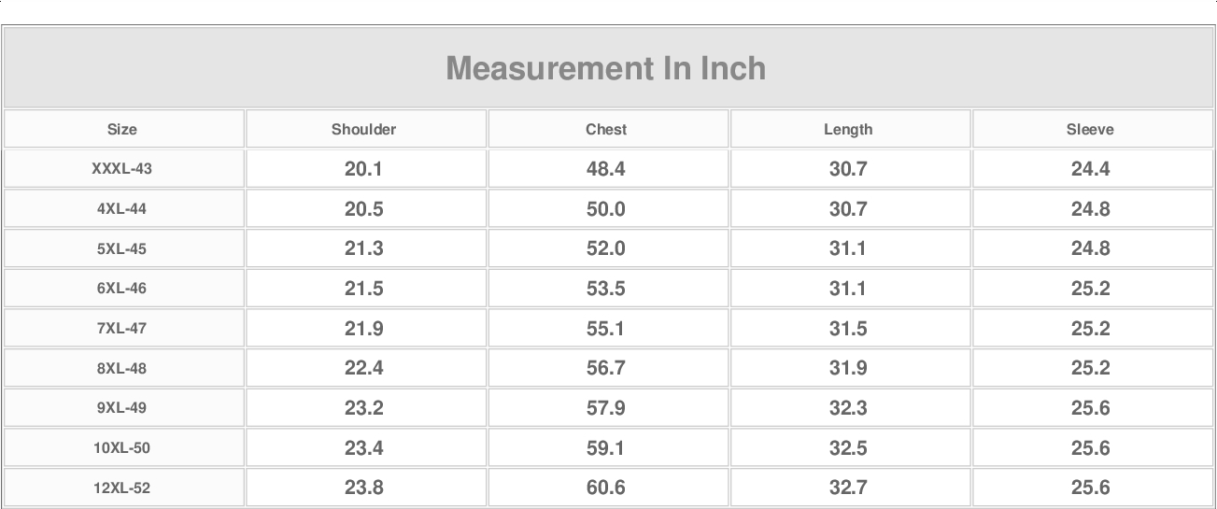Image resolution: width=1217 pixels, height=509 pixels.
Task: Click the 12XL-52 size cell
Action: (122, 488)
